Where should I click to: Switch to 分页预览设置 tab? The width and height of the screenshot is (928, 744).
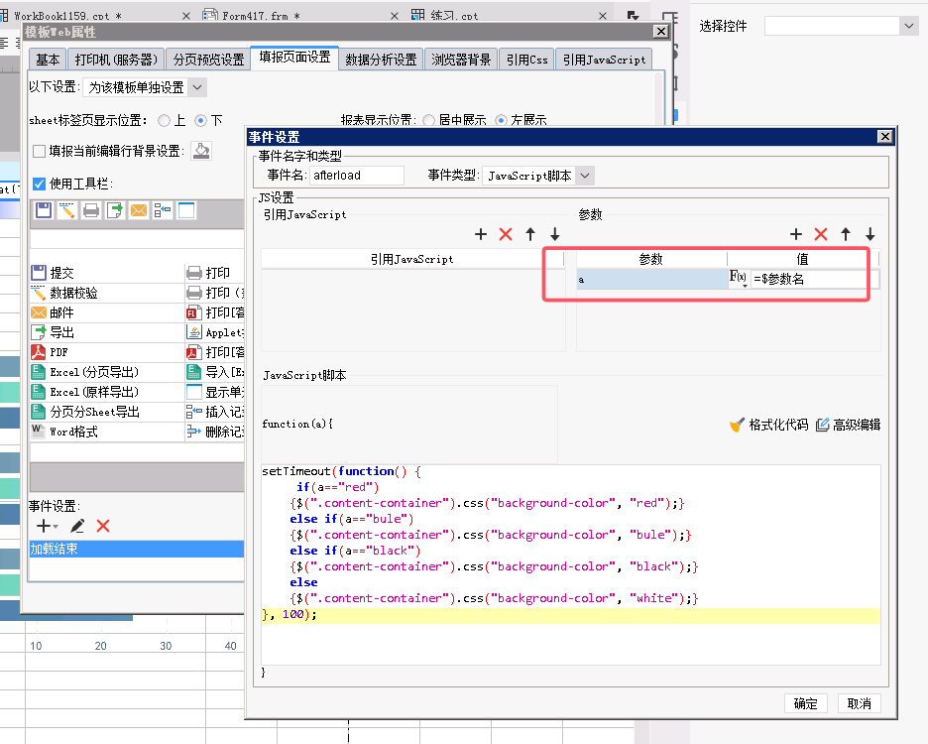(208, 60)
